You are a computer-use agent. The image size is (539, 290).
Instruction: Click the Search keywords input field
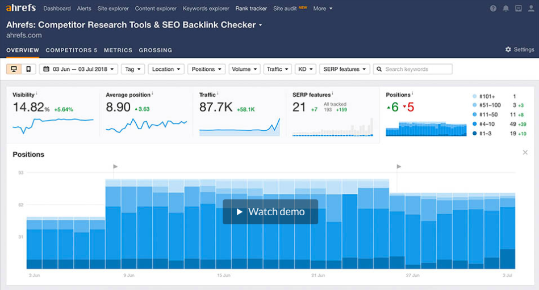click(413, 69)
